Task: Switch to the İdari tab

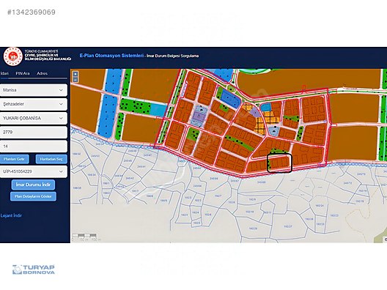Action: 4,73
